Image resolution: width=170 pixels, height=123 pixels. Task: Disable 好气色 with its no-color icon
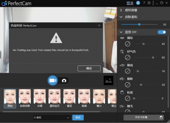point(127,58)
